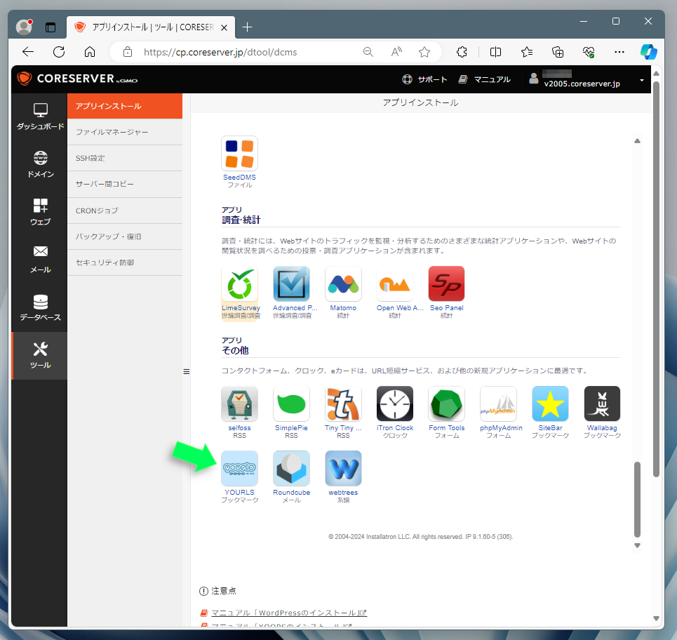Viewport: 677px width, 640px height.
Task: Select アプリインストール menu item
Action: (125, 106)
